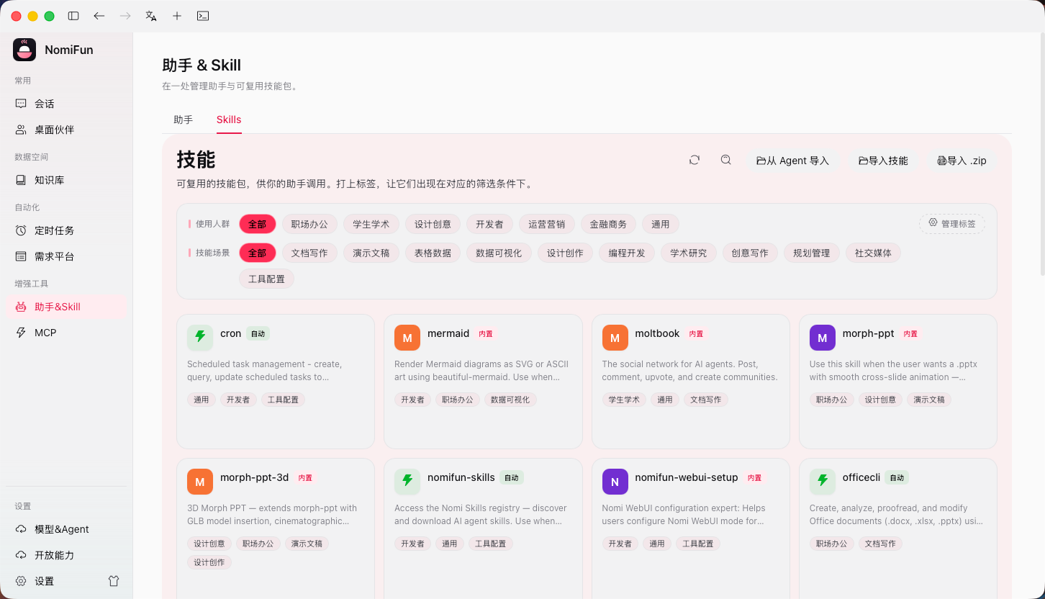Viewport: 1045px width, 599px height.
Task: Filter by 编程开发 scene tag
Action: [x=627, y=253]
